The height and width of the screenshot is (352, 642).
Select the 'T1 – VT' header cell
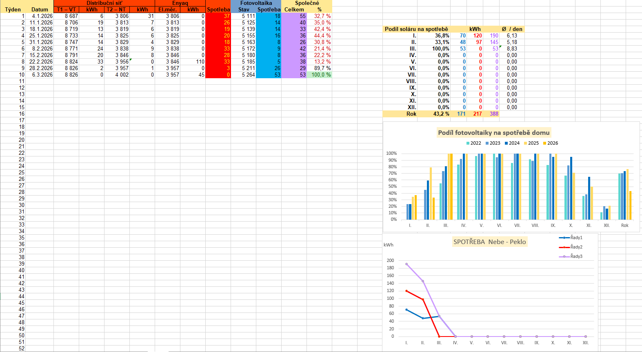click(x=66, y=9)
